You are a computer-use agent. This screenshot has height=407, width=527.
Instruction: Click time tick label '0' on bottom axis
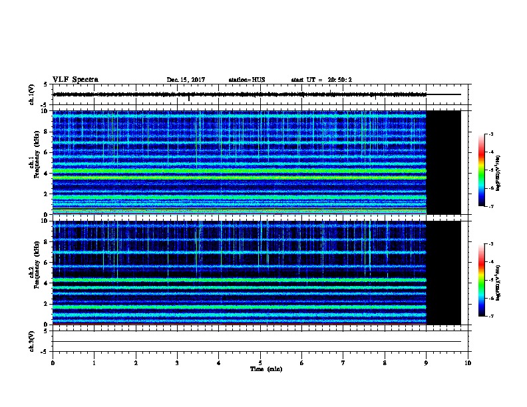pos(53,363)
